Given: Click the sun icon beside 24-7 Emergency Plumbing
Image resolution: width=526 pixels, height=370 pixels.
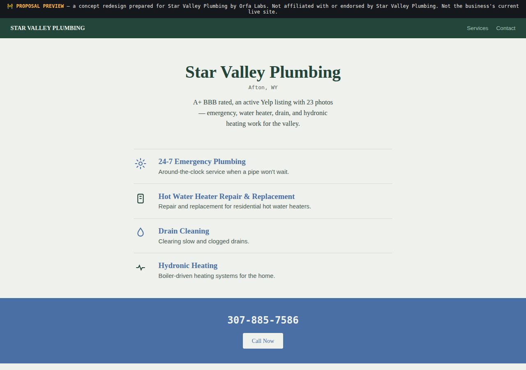Looking at the screenshot, I should 141,164.
